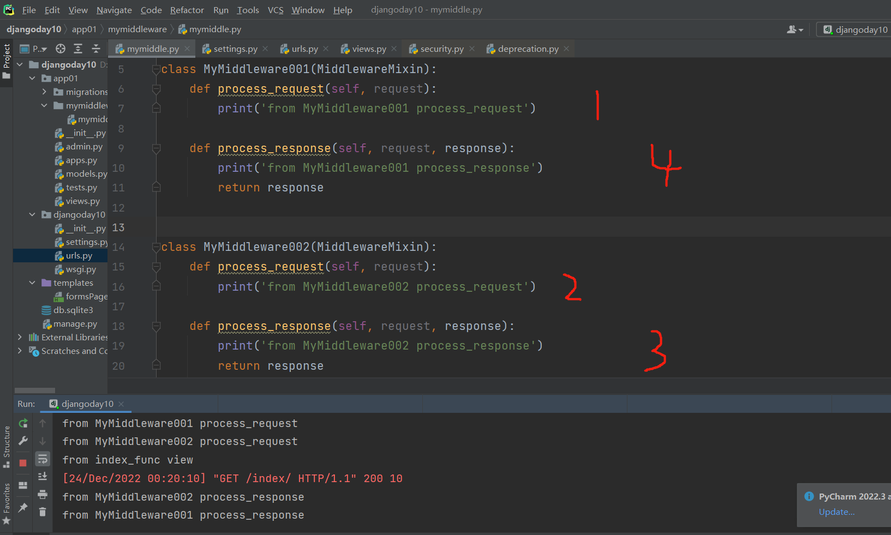Fold process_response method on line 9

156,148
